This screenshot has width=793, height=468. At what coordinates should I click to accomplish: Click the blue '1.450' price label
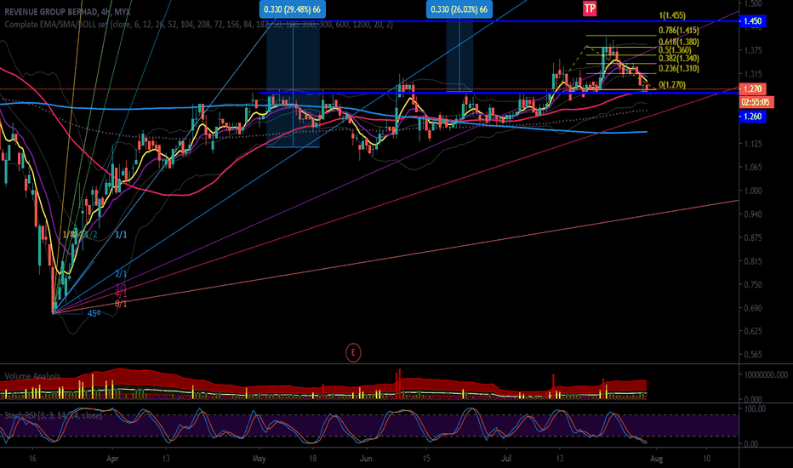click(x=752, y=21)
